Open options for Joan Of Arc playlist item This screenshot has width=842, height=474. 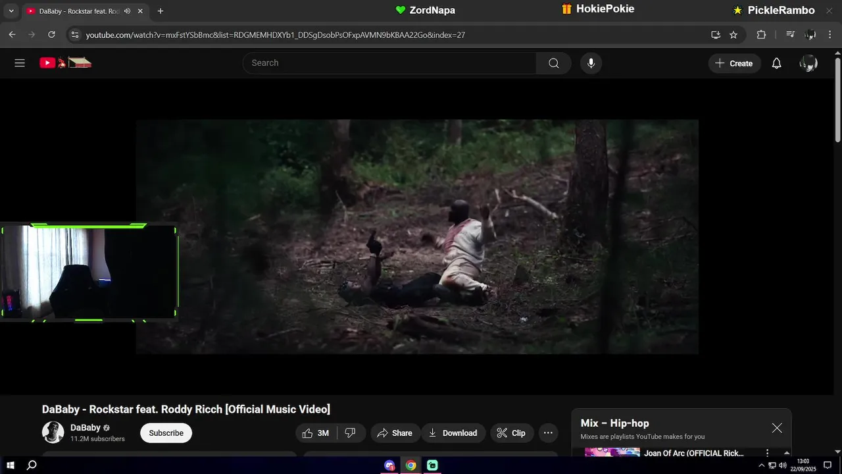point(767,453)
